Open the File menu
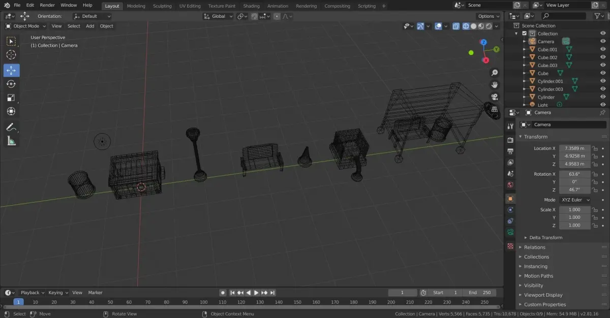The image size is (610, 318). (17, 5)
